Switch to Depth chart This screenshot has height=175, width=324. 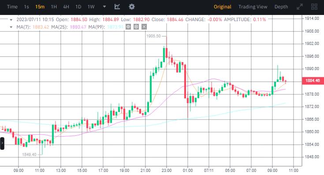pyautogui.click(x=281, y=7)
